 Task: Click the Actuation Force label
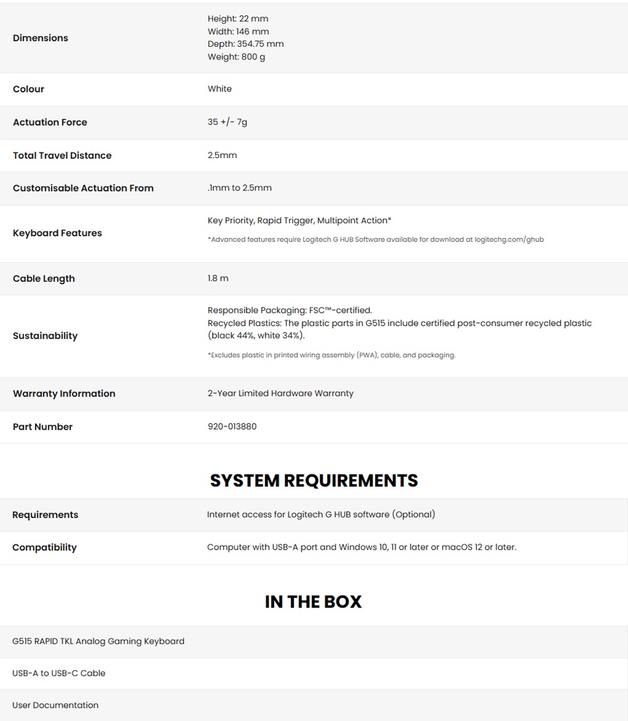(x=50, y=122)
